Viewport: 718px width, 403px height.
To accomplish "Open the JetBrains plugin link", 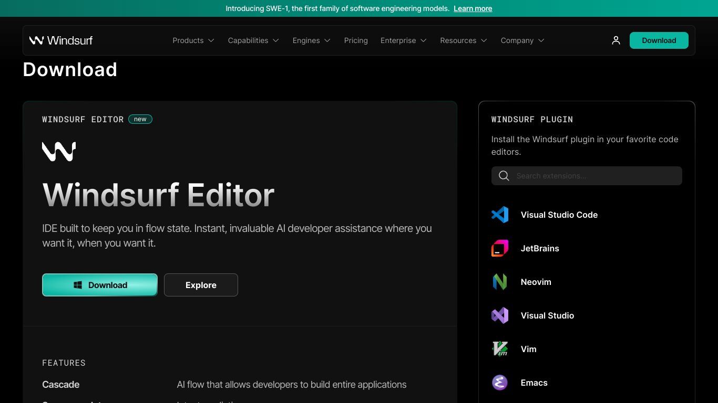I will 540,248.
